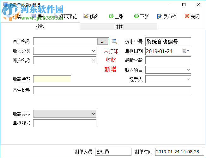Image resolution: width=206 pixels, height=158 pixels.
Task: Go to next record with 下张
Action: (x=142, y=16)
